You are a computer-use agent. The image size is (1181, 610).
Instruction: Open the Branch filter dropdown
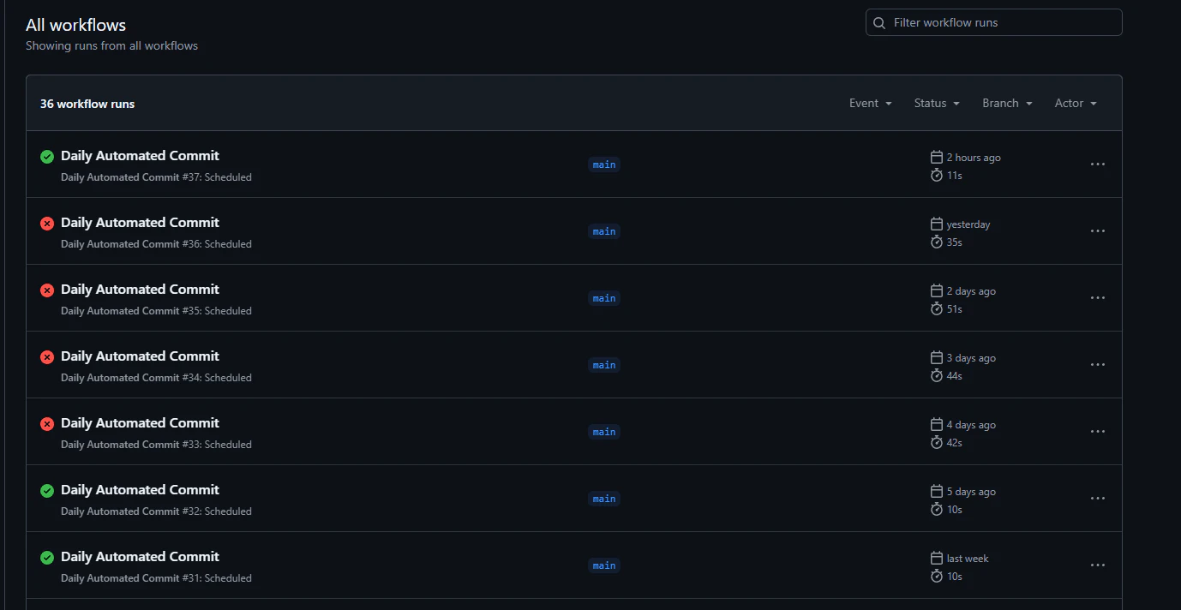point(1007,104)
